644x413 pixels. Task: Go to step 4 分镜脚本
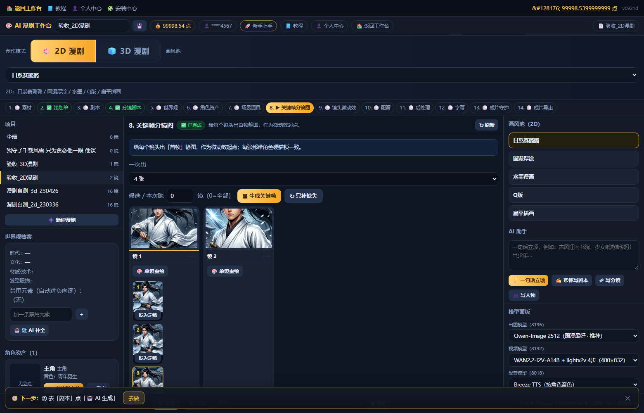pyautogui.click(x=125, y=108)
